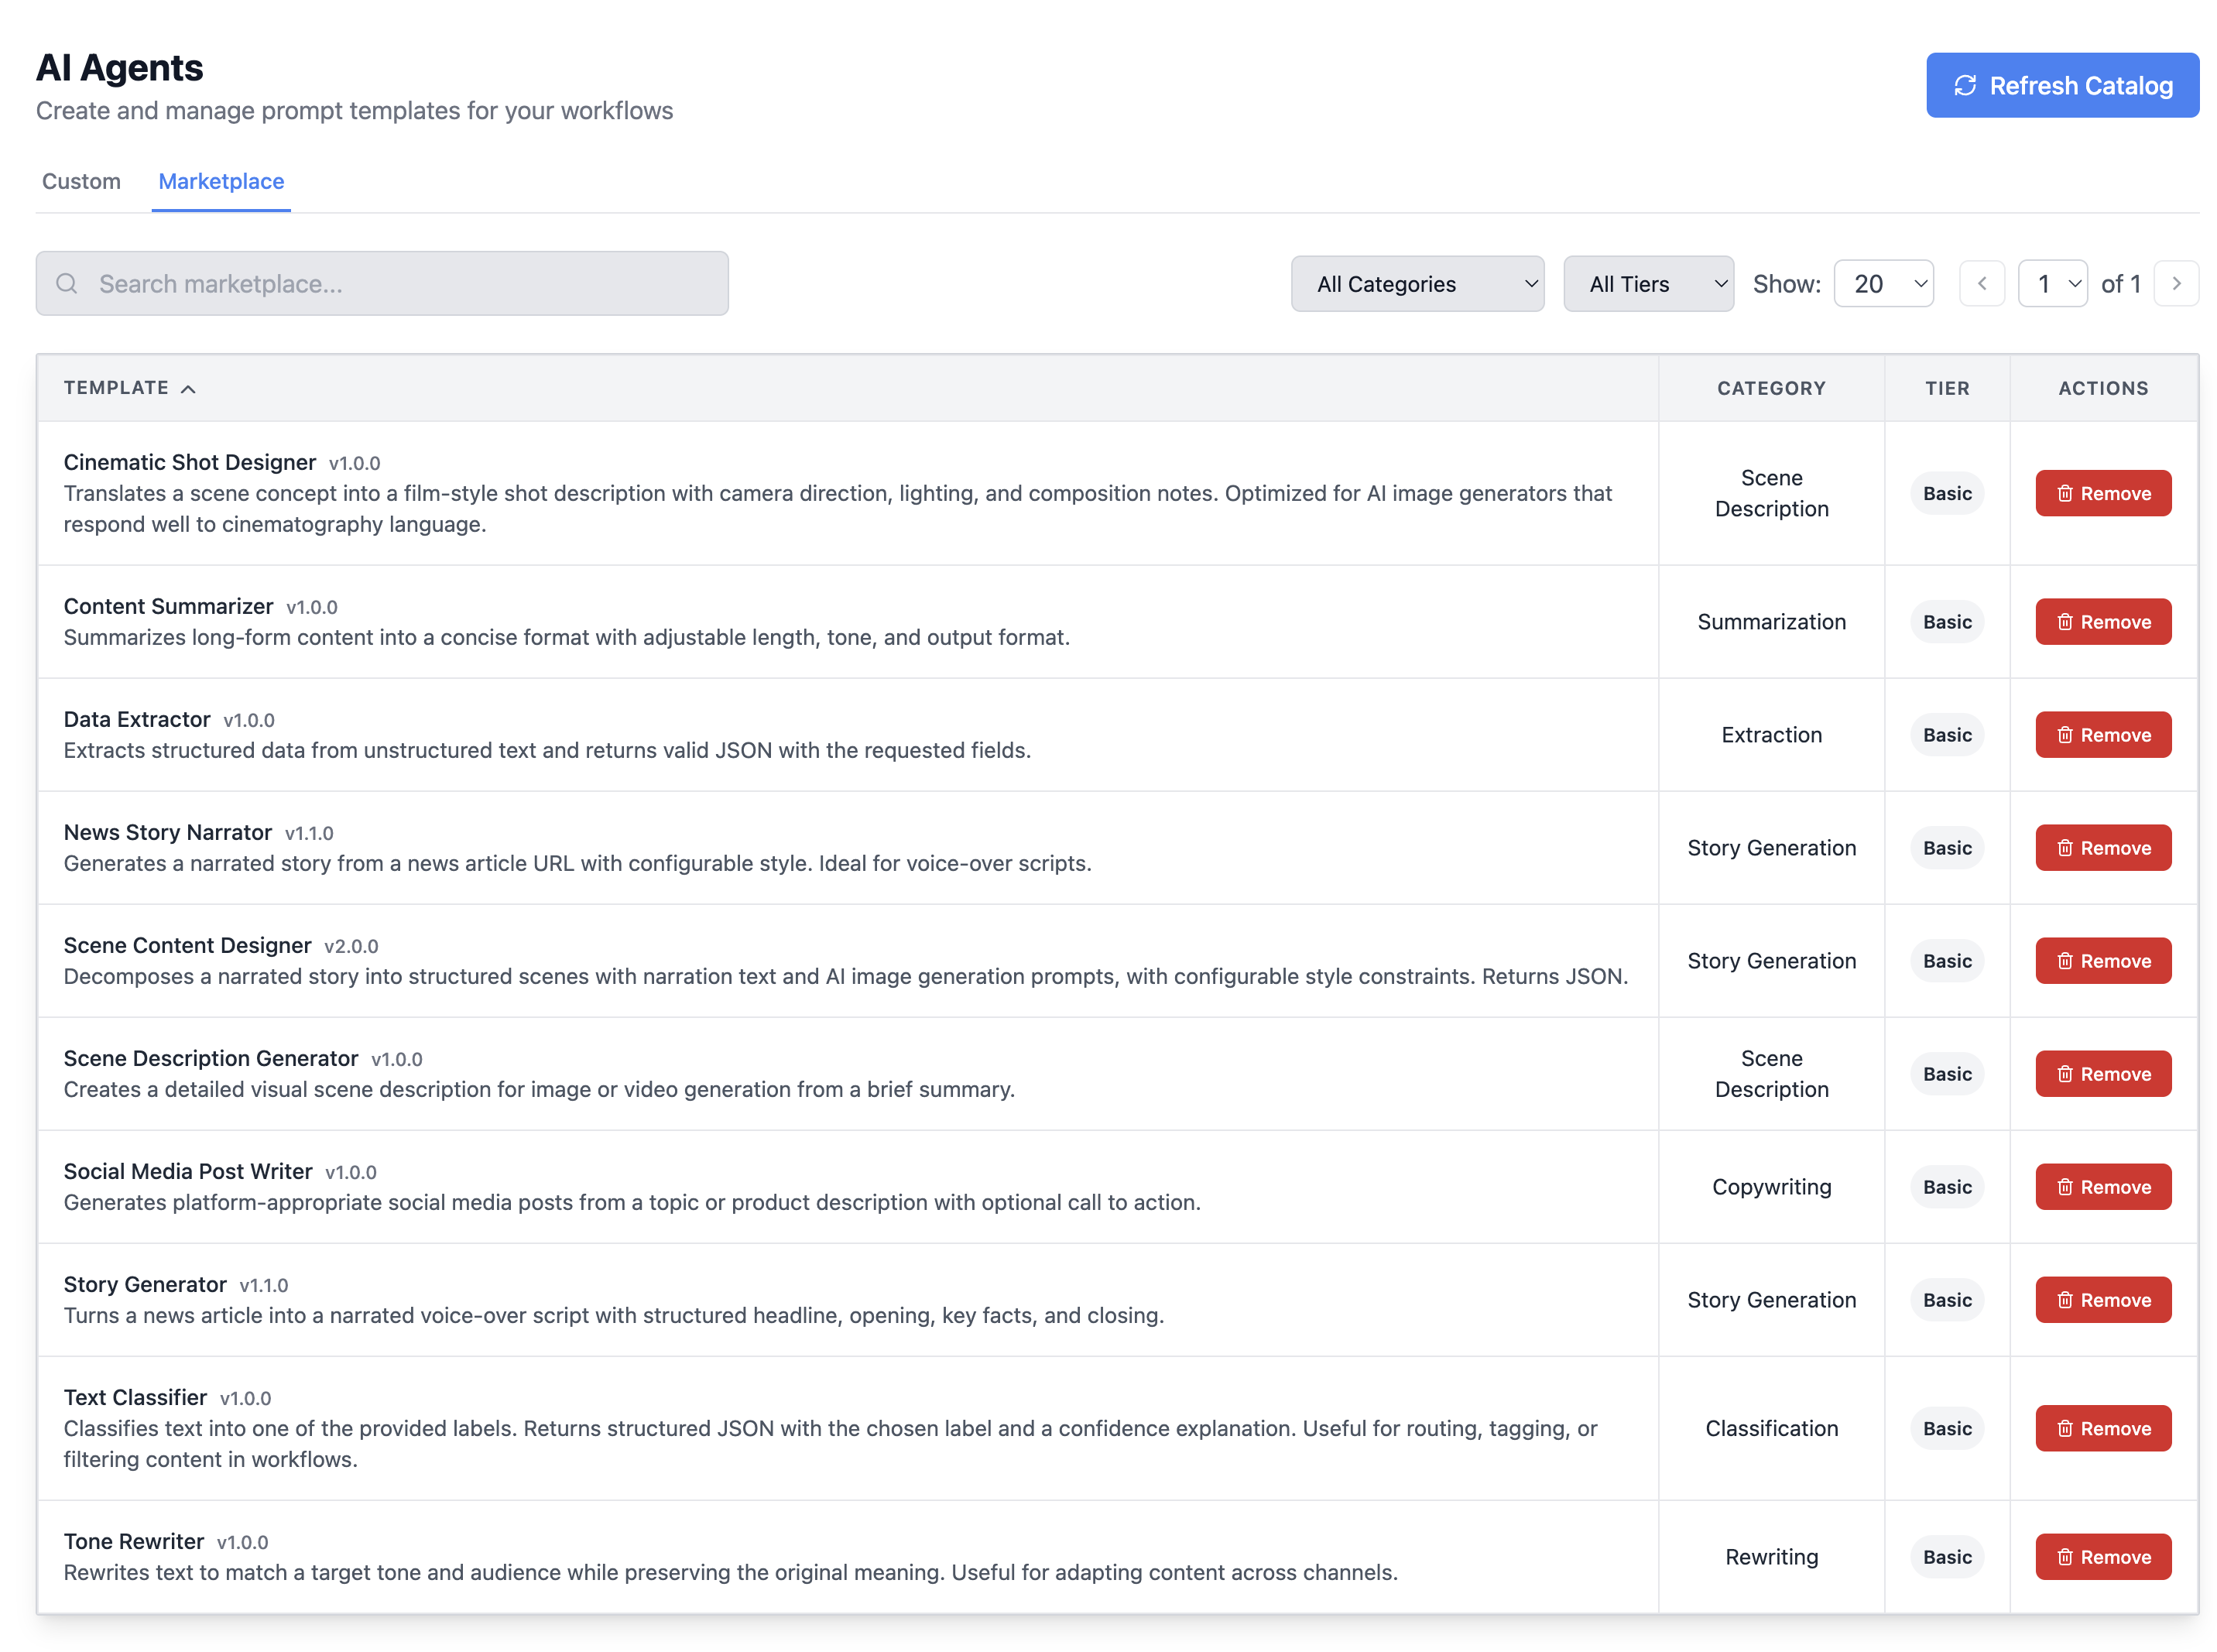The image size is (2217, 1652).
Task: Open the All Categories dropdown
Action: pos(1417,283)
